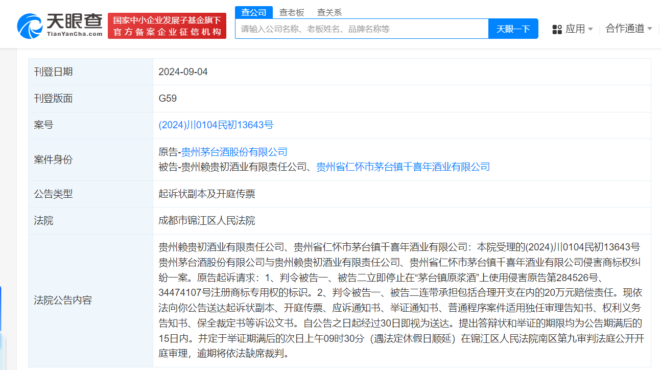Click the 天眼一下 search button

(513, 29)
